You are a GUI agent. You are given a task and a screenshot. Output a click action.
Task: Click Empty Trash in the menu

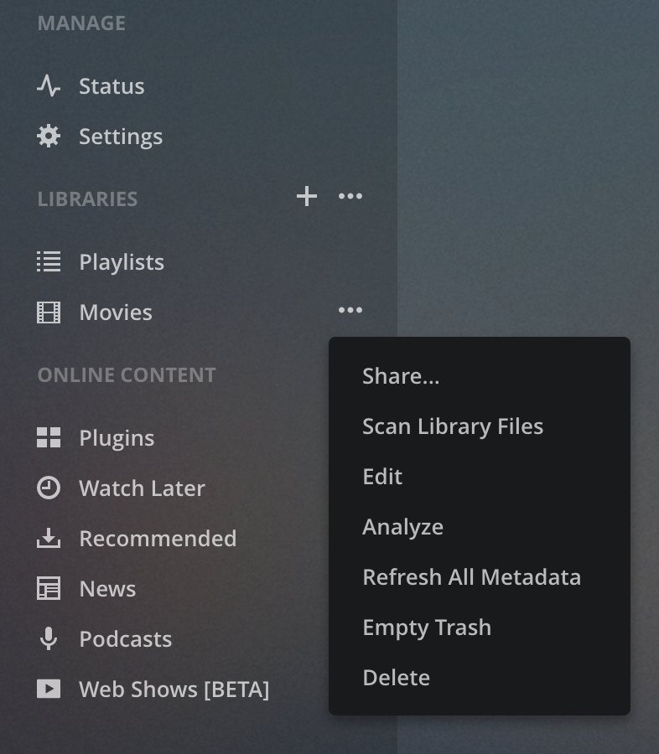[x=426, y=627]
